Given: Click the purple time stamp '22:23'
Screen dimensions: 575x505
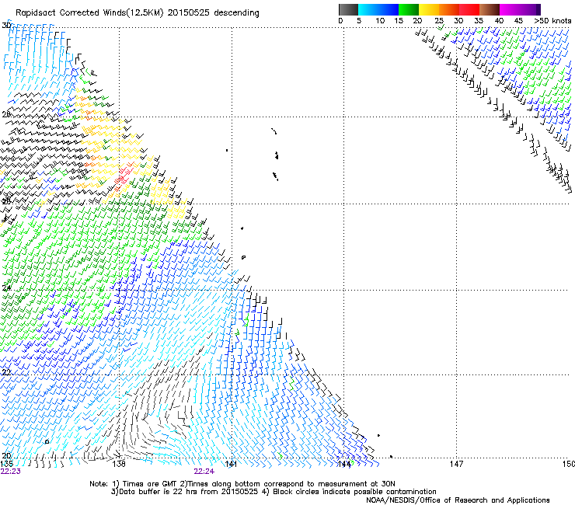Looking at the screenshot, I should (x=11, y=472).
